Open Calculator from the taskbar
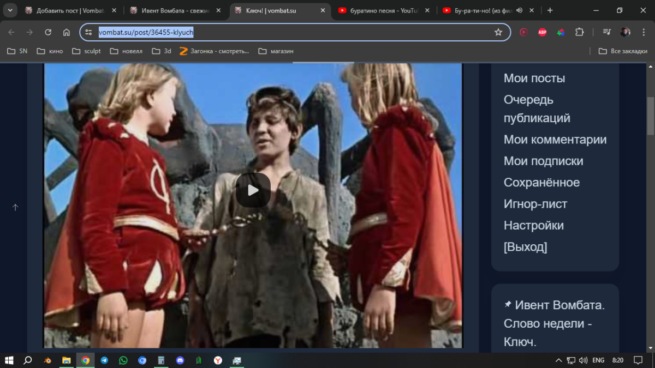 [x=161, y=360]
